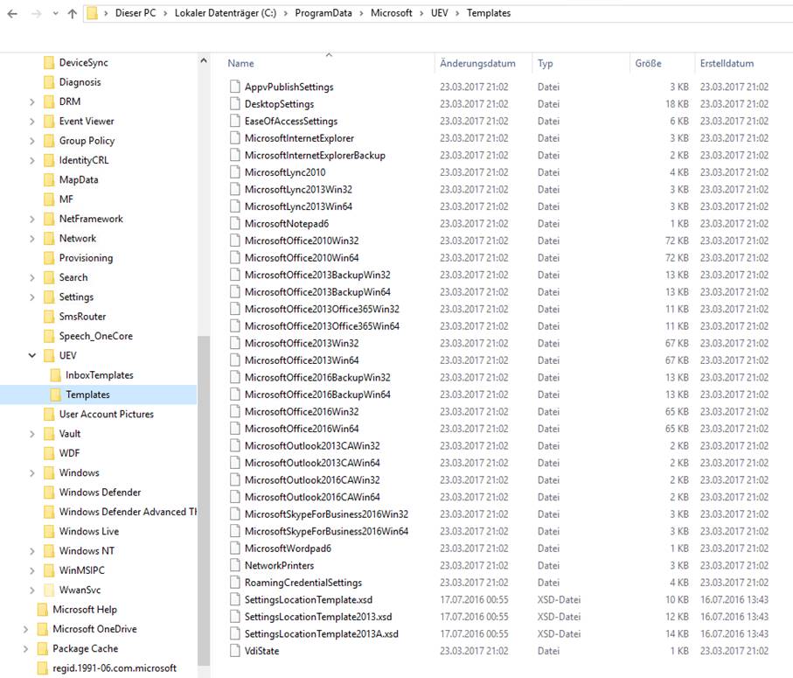Click the navigation pane scrollbar thumb

tap(204, 501)
